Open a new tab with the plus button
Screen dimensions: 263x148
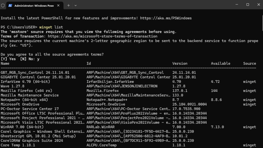[69, 5]
